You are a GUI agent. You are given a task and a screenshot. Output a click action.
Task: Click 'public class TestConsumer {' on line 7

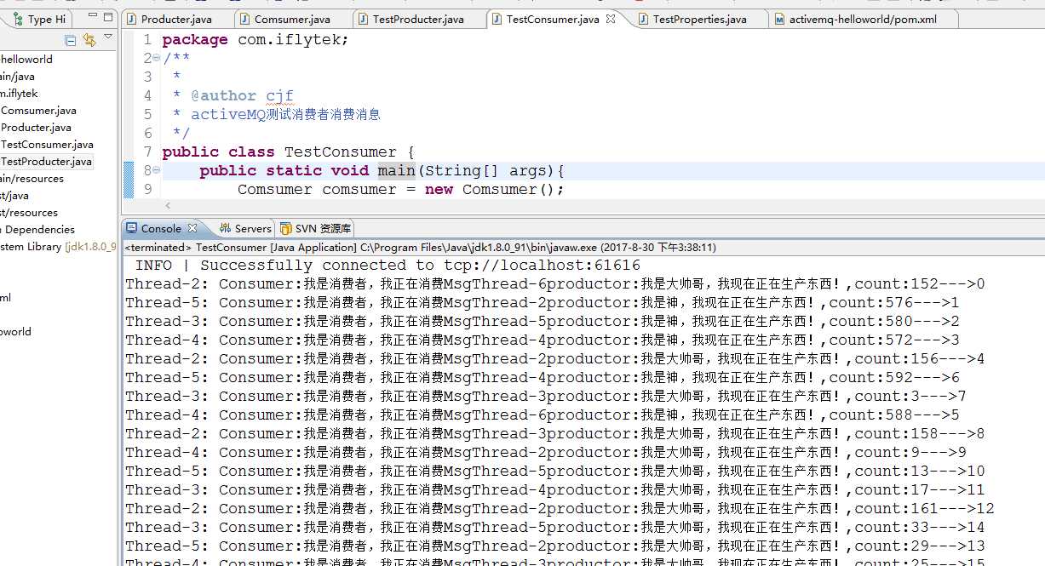tap(288, 152)
